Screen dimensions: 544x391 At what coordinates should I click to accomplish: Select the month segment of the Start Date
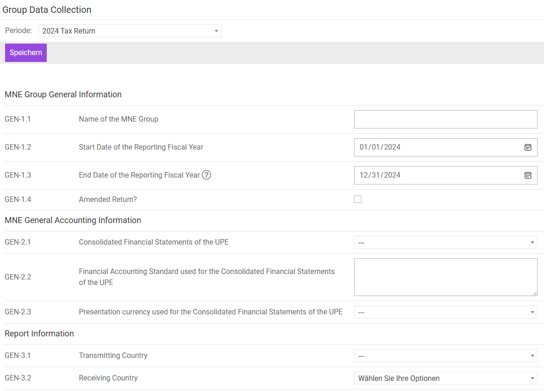(363, 147)
